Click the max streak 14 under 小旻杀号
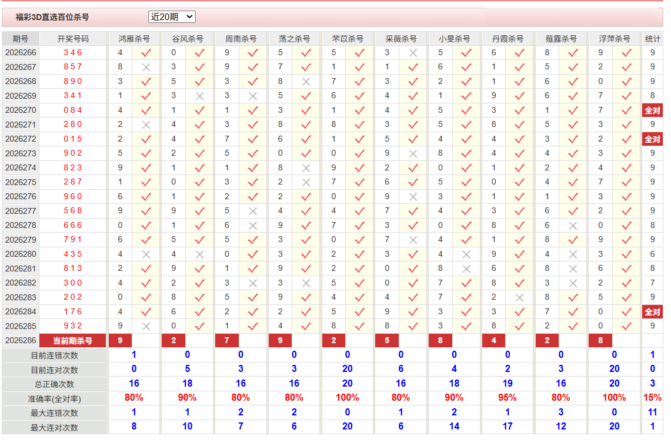This screenshot has width=671, height=443. click(x=455, y=427)
